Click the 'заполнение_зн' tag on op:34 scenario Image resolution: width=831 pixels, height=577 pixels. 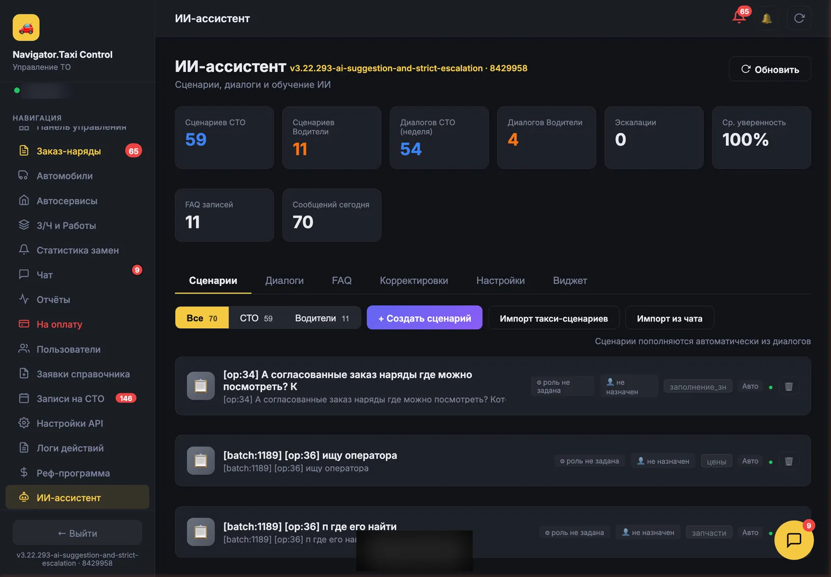[x=698, y=386]
